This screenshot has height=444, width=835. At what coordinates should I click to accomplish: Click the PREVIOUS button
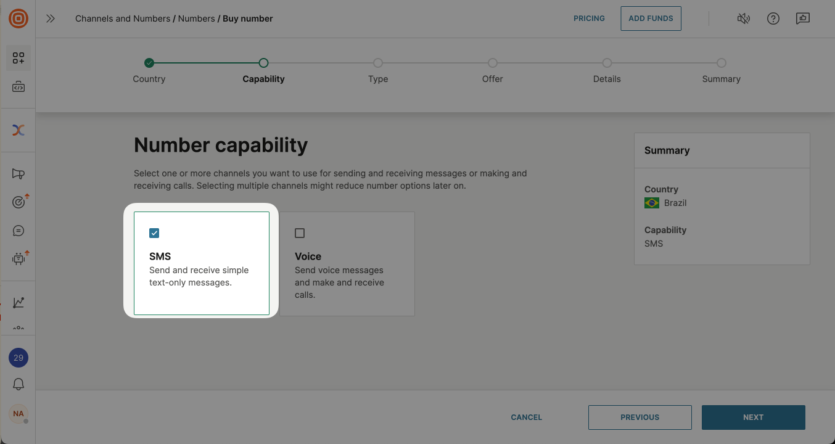tap(640, 417)
